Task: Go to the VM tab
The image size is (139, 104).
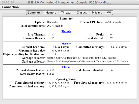Action: tap(109, 13)
